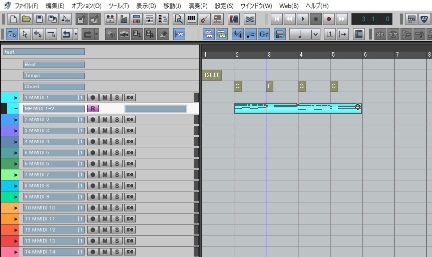Open the 演奏(P) menu
This screenshot has height=257, width=432.
198,6
